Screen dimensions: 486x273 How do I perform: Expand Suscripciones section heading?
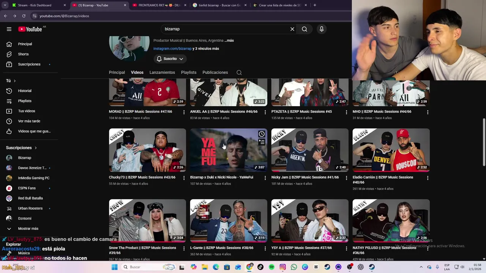22,148
